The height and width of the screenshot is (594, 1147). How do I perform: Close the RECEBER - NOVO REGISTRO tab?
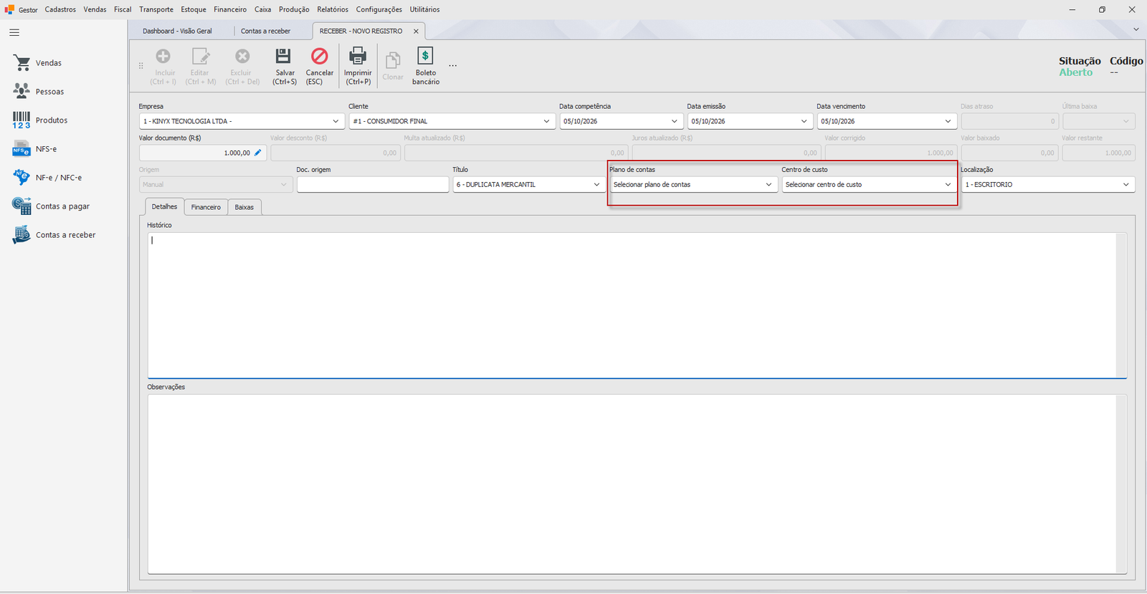416,32
